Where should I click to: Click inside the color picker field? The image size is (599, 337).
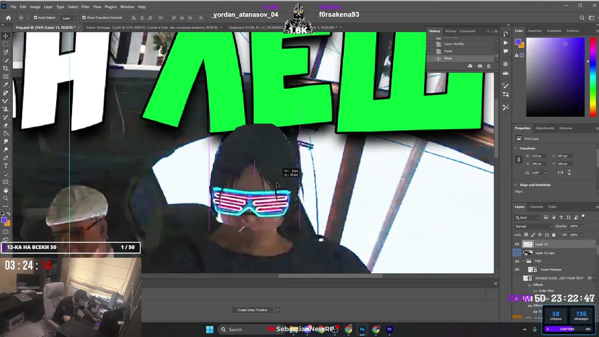coord(555,77)
